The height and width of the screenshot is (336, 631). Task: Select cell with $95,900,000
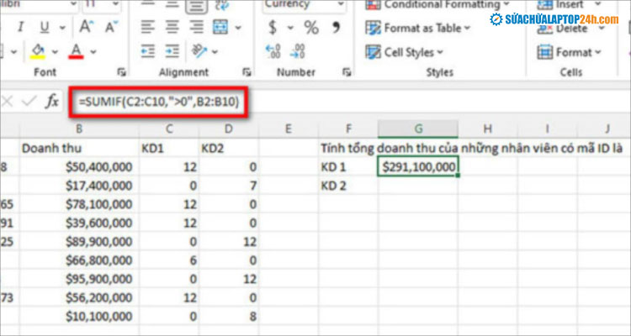[x=79, y=279]
